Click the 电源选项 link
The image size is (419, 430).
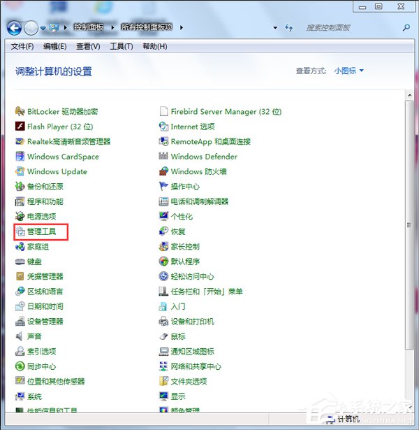click(x=41, y=217)
